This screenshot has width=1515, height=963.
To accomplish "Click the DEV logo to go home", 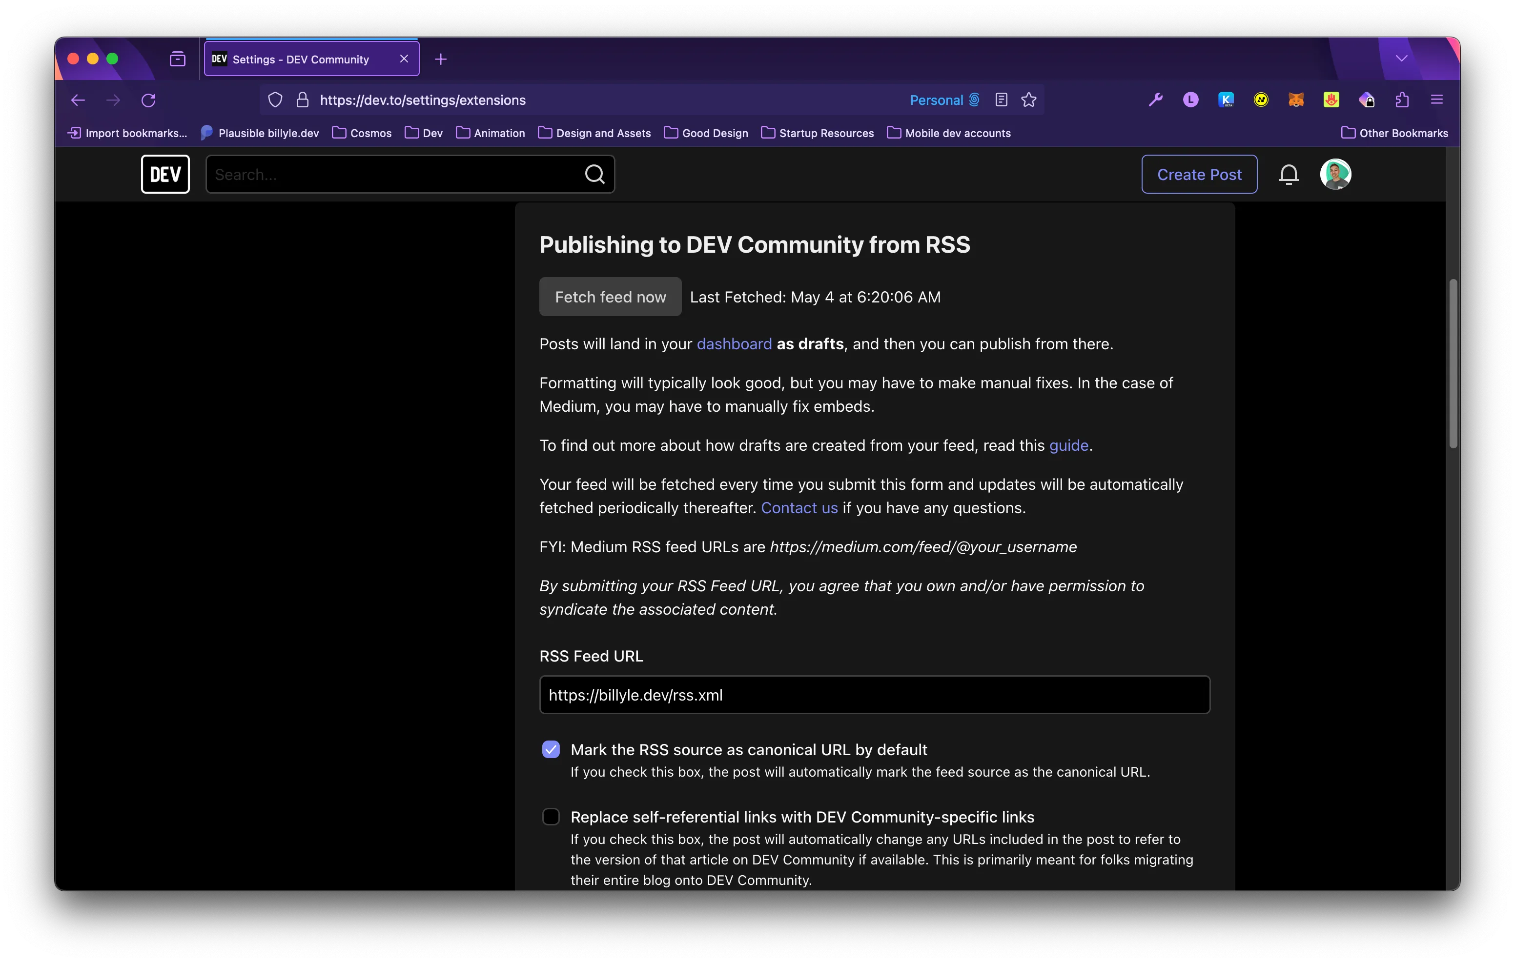I will click(165, 174).
